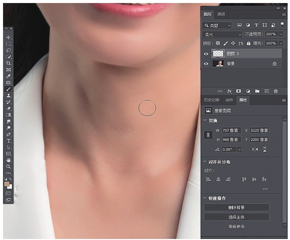Click the 选择主体 button

coord(236,217)
